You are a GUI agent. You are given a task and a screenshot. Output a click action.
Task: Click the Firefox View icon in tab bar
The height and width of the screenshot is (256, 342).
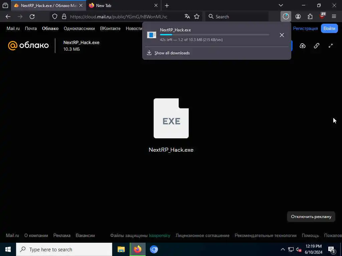pyautogui.click(x=5, y=5)
